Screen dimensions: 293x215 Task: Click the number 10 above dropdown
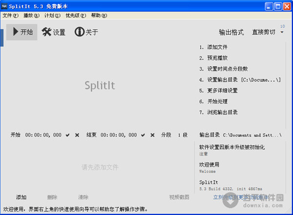coord(282,26)
